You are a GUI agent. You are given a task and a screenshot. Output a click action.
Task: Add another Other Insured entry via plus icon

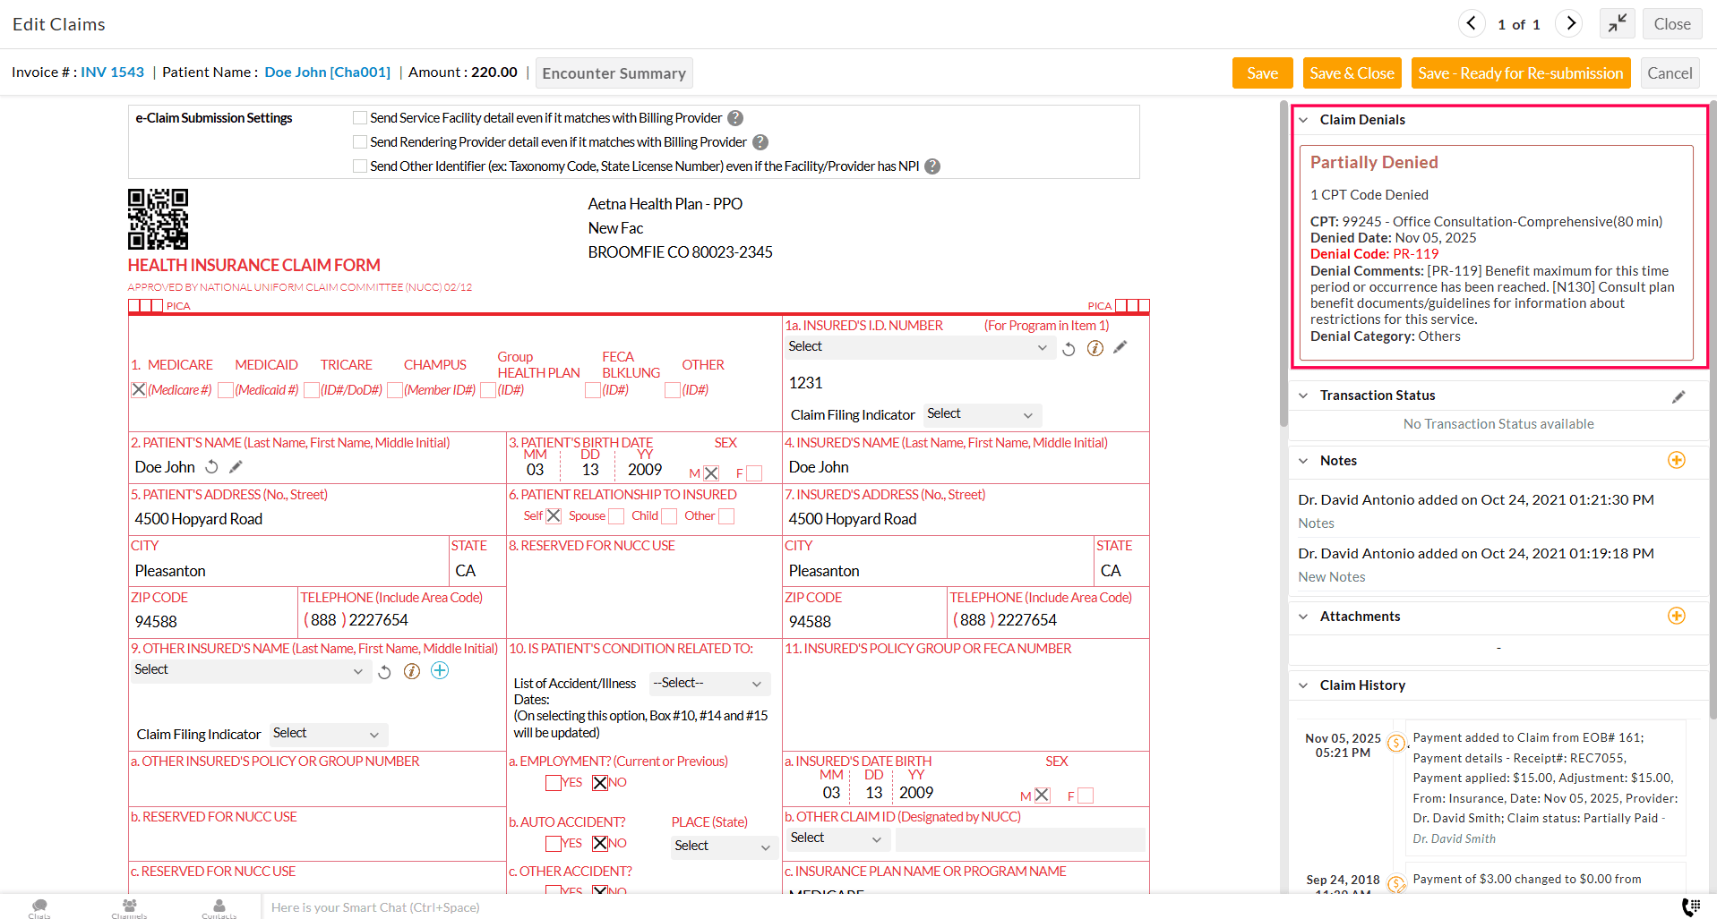440,670
